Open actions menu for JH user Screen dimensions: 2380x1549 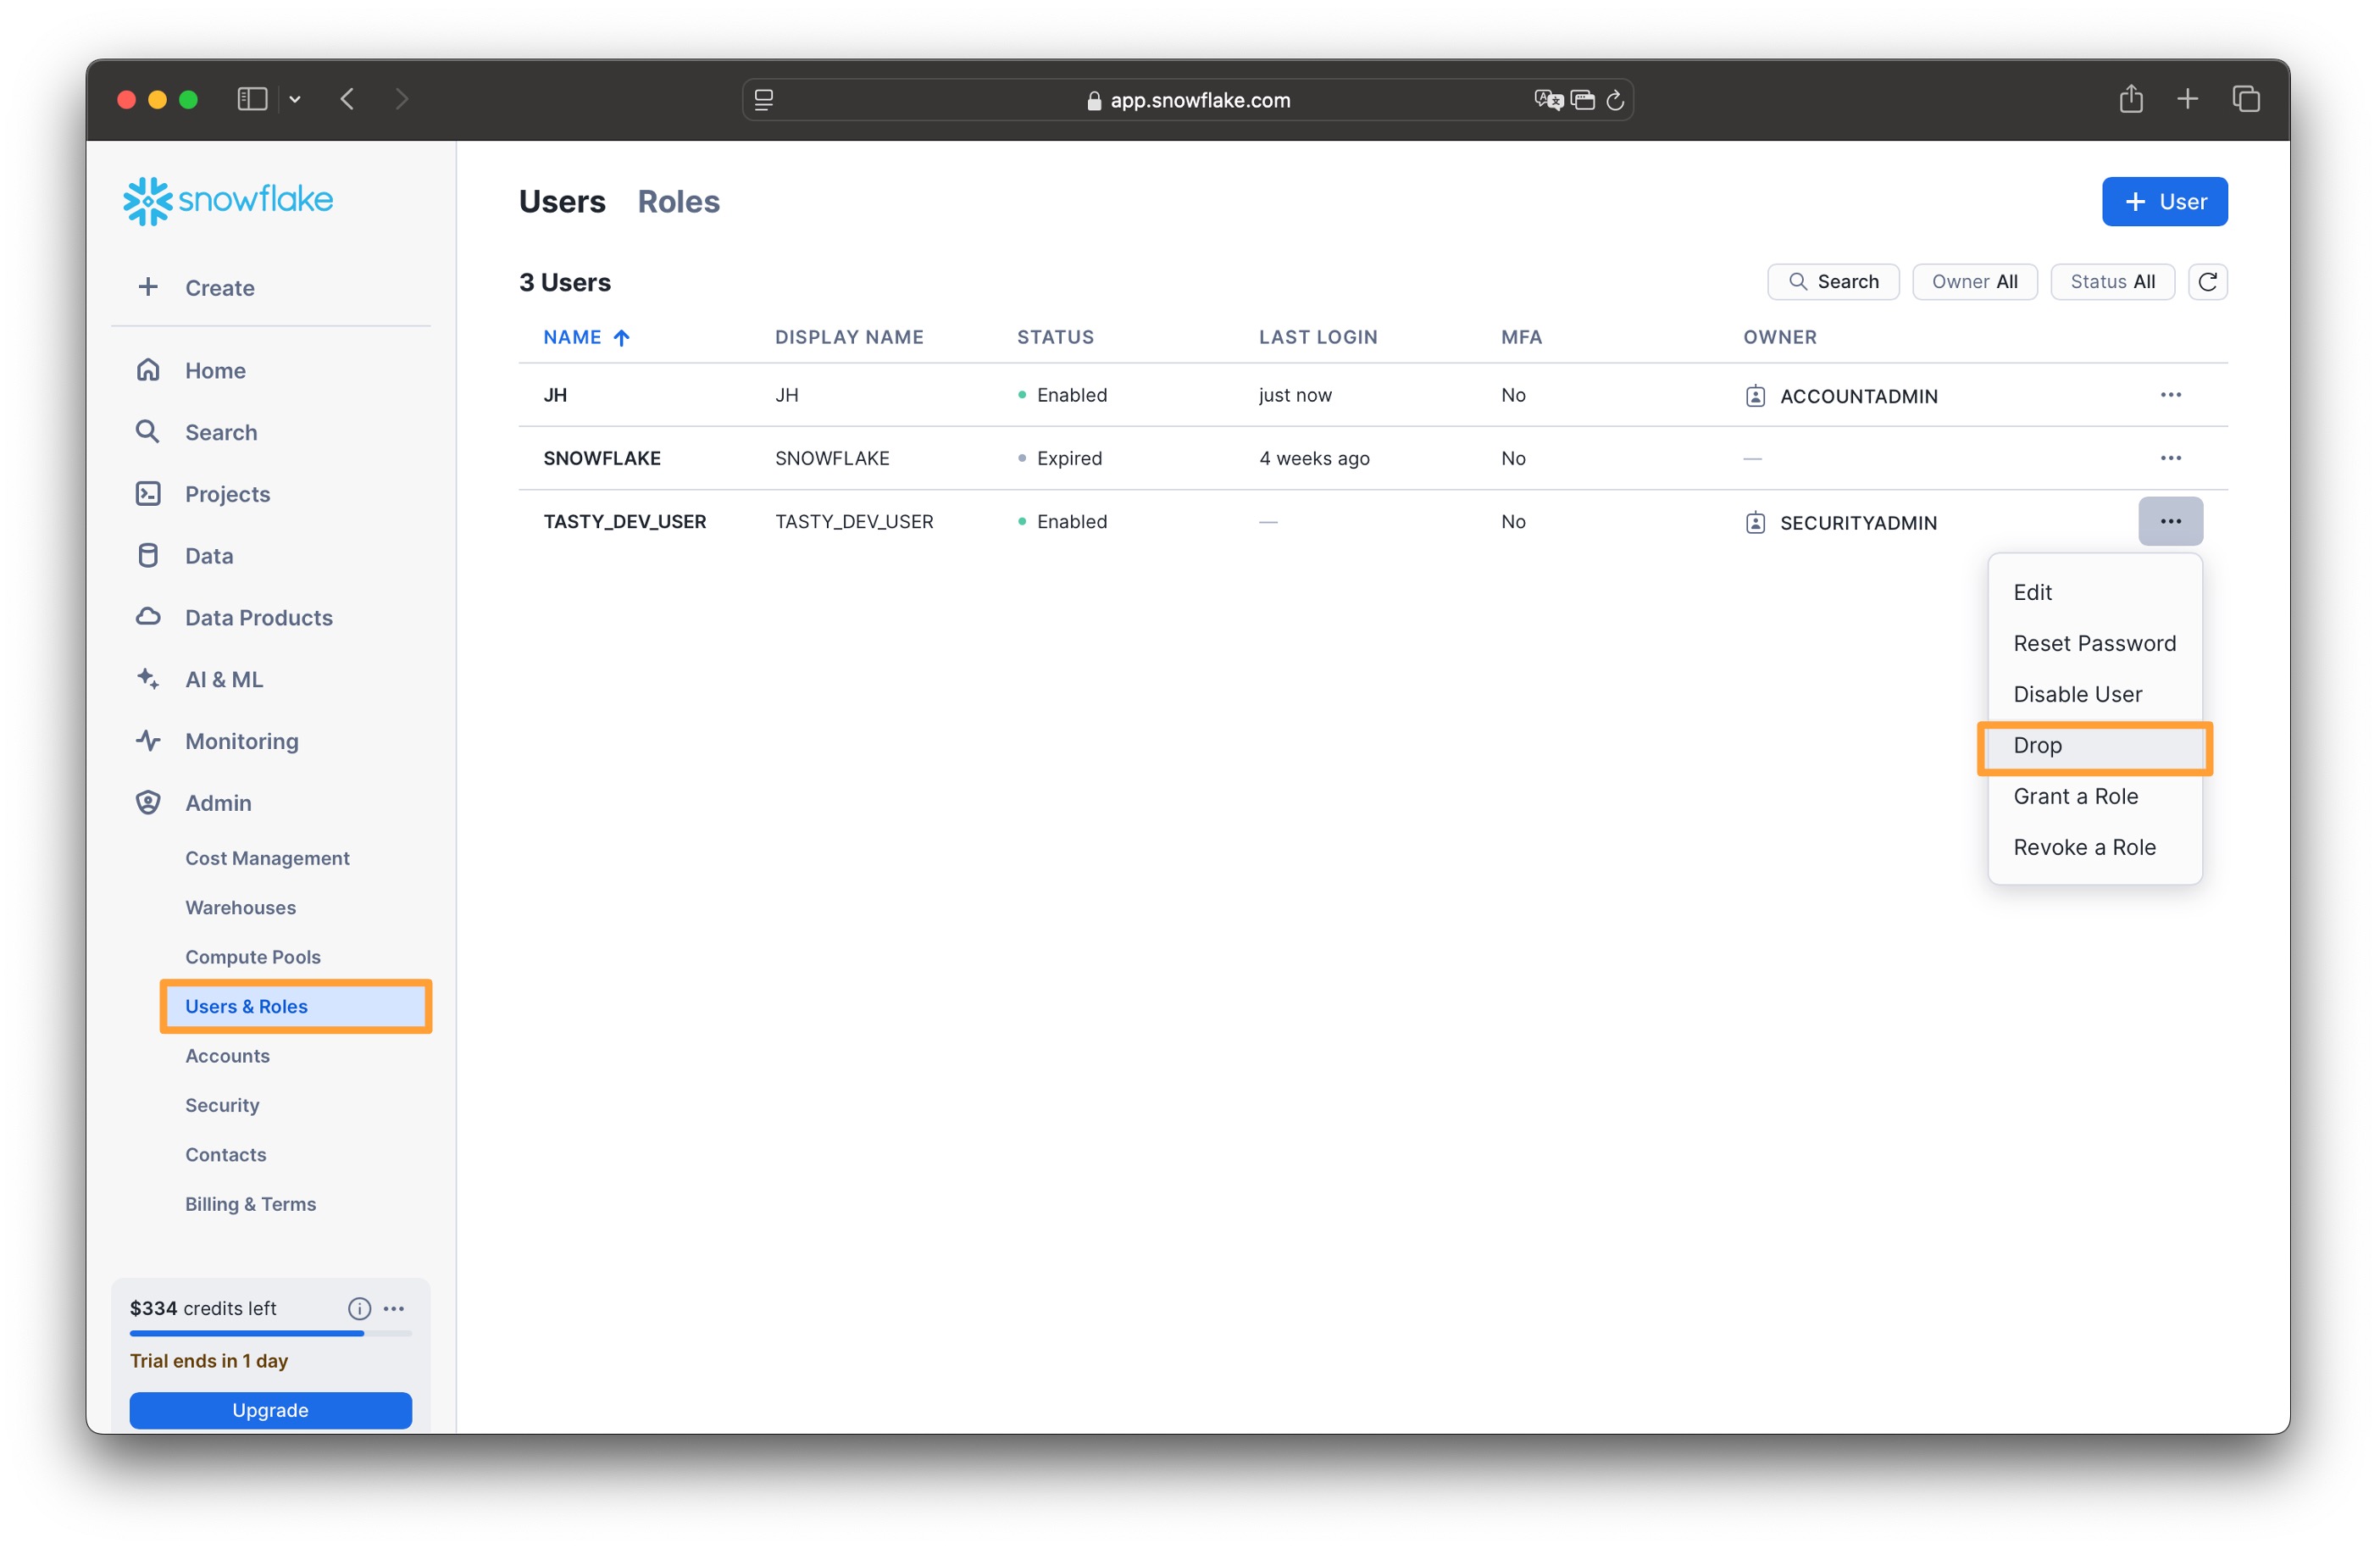point(2170,395)
